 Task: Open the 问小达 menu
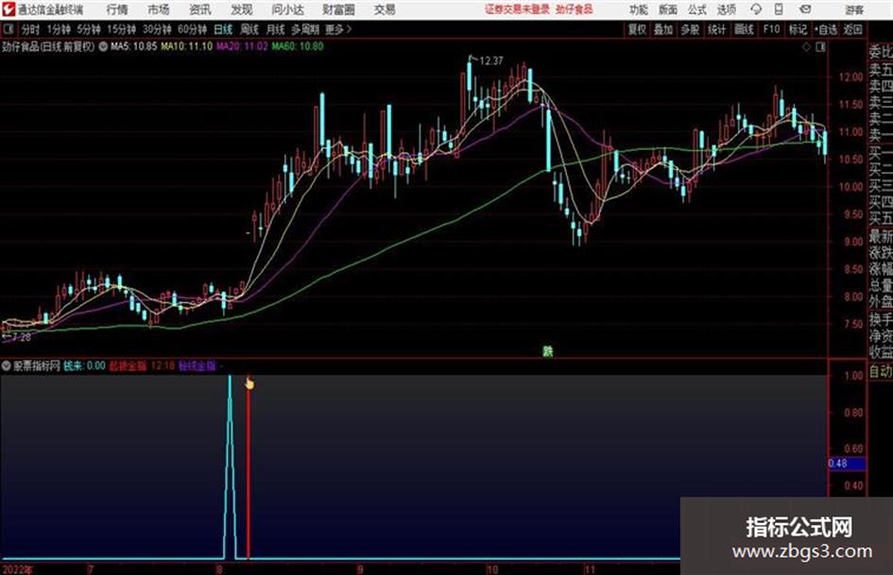tap(287, 9)
